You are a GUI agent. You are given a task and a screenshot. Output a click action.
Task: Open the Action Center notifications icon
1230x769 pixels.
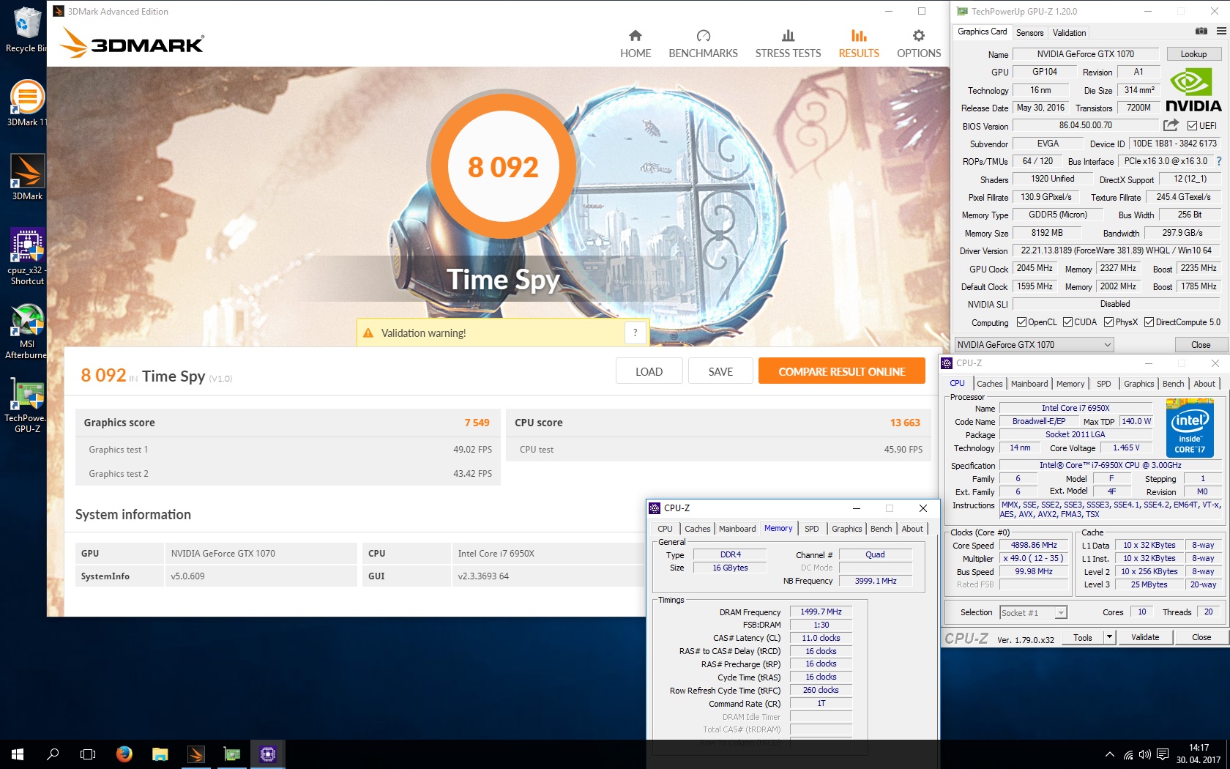coord(1162,754)
